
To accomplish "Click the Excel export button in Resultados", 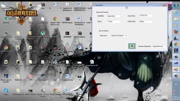I will [x=132, y=46].
